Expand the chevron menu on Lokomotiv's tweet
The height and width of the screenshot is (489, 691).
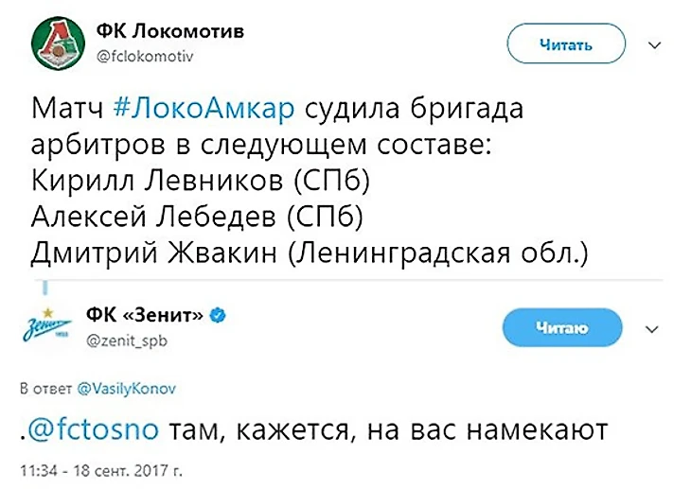coord(651,44)
